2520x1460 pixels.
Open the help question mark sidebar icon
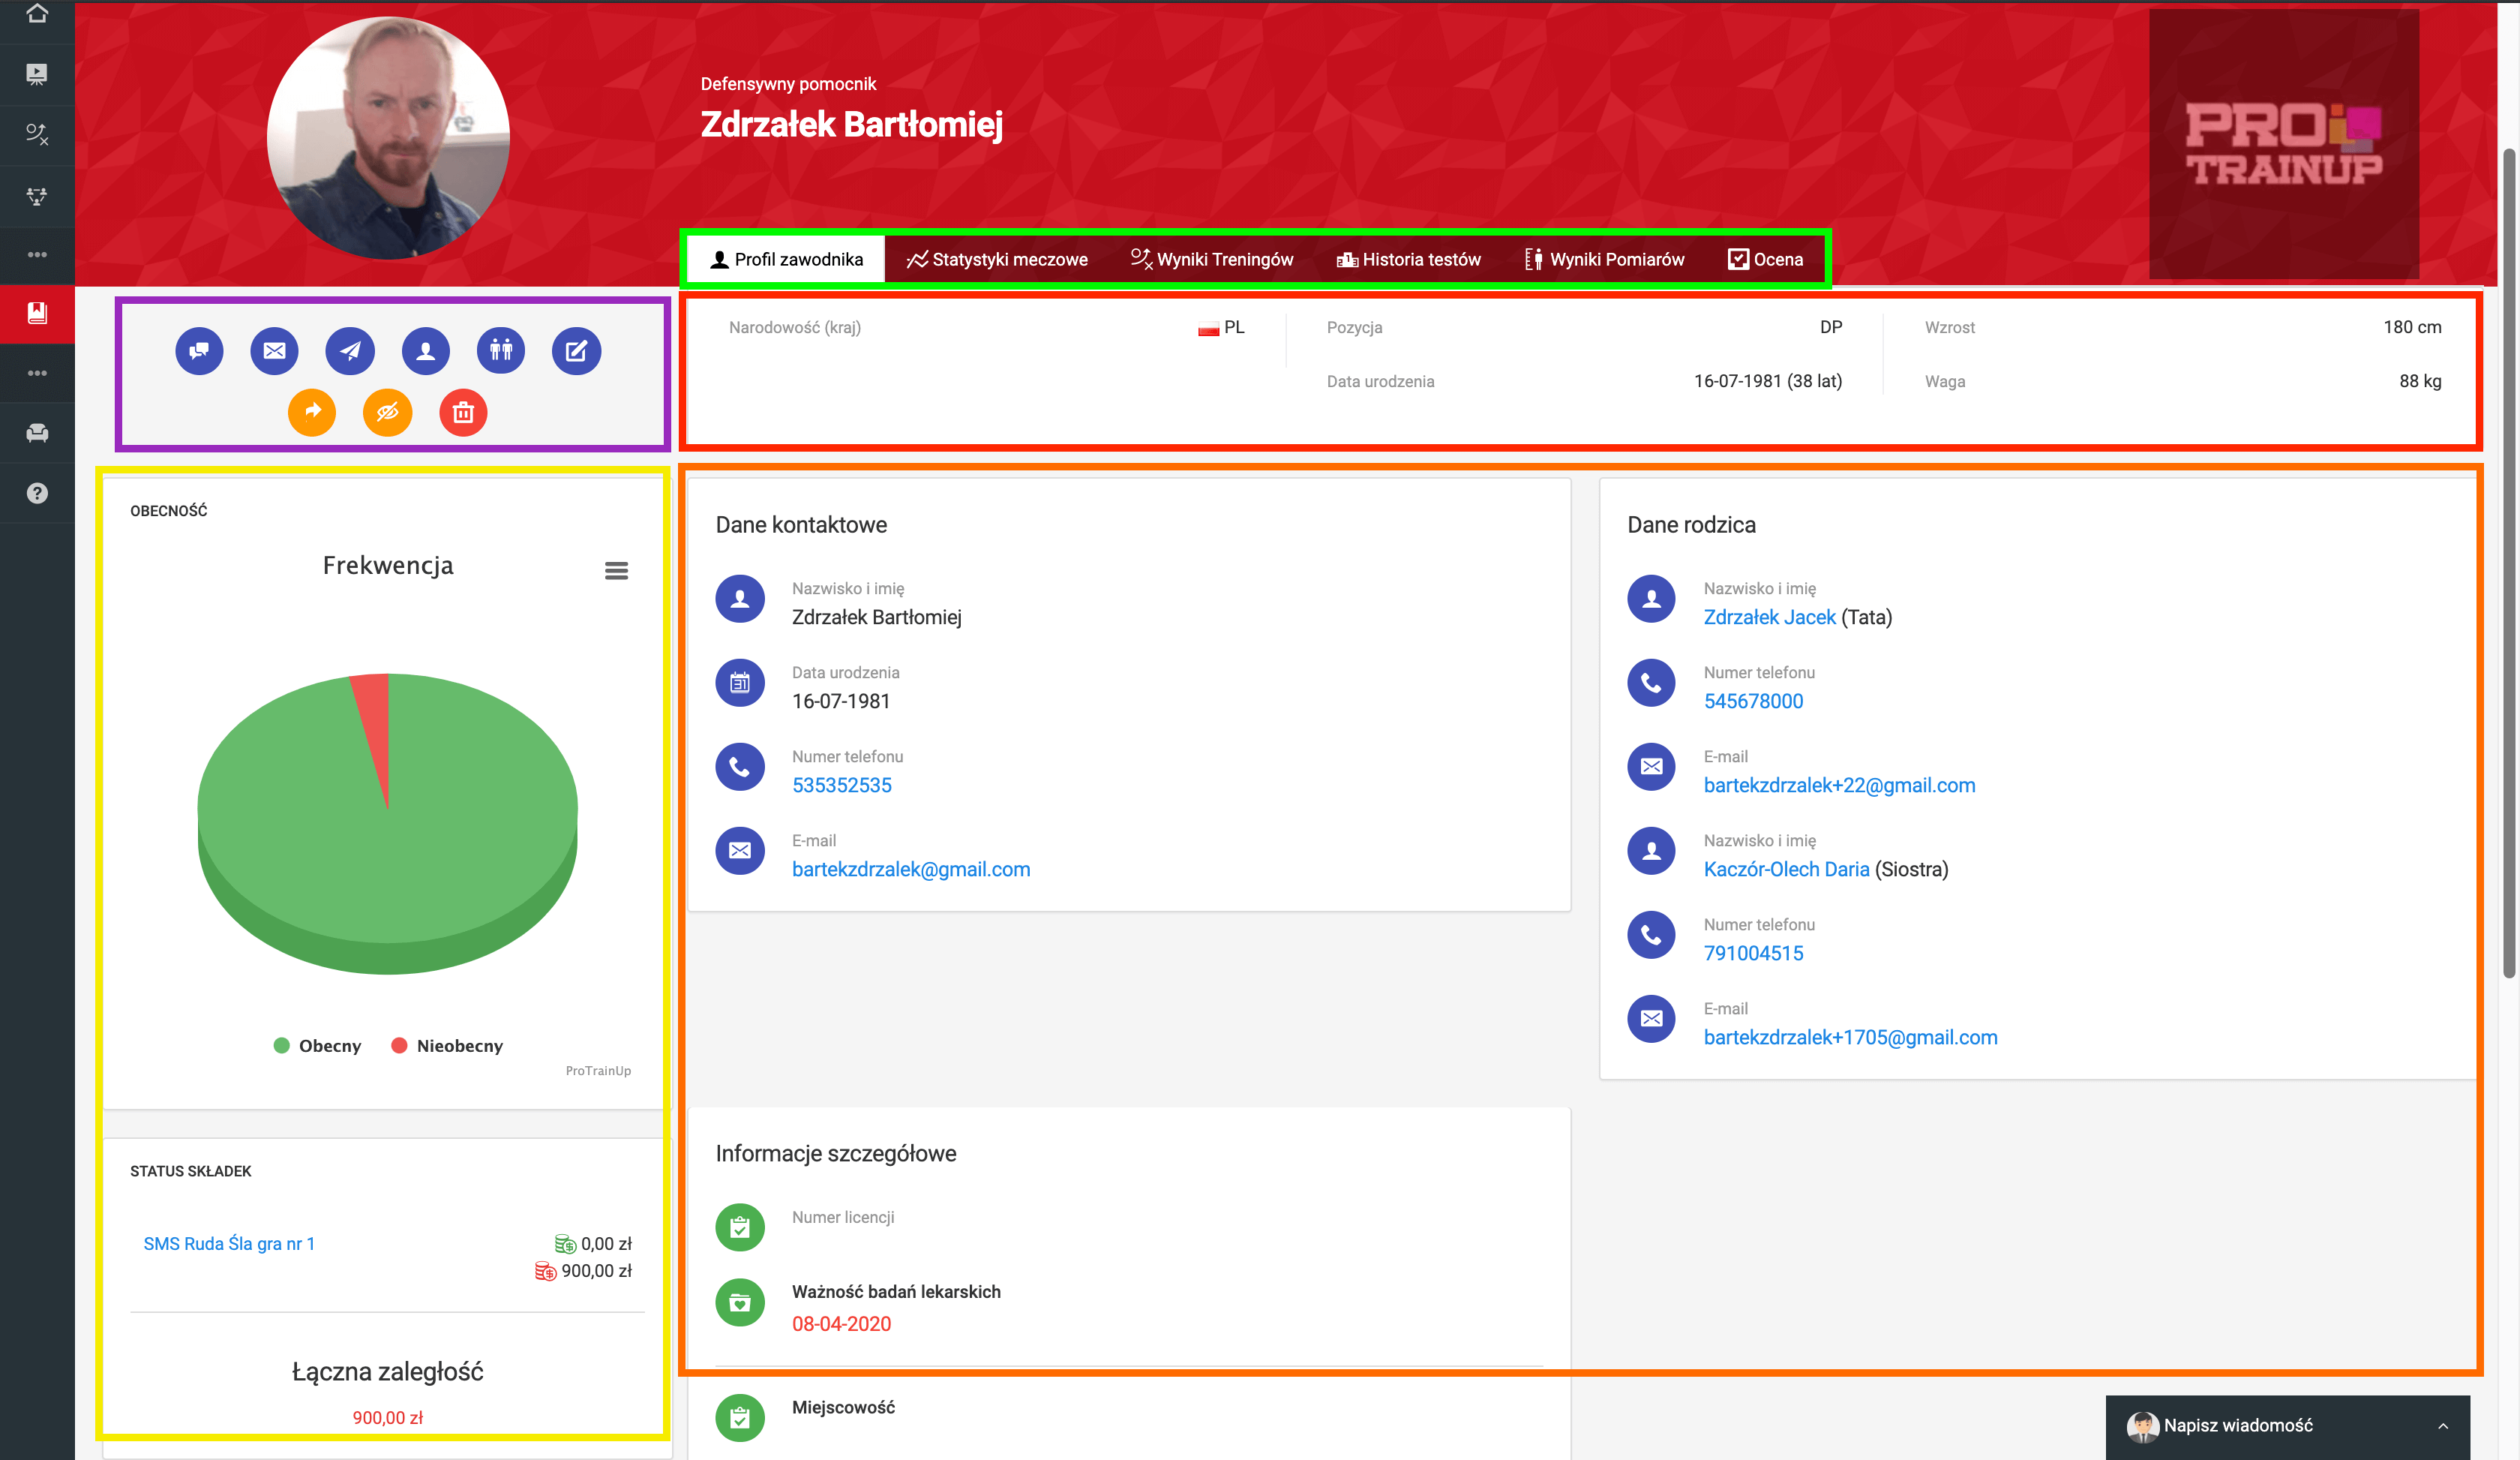tap(37, 493)
